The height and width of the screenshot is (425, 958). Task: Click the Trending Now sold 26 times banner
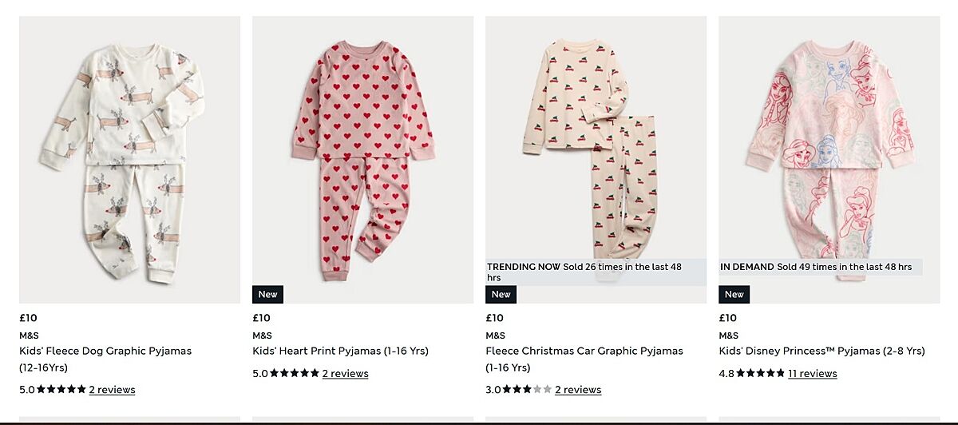(584, 272)
